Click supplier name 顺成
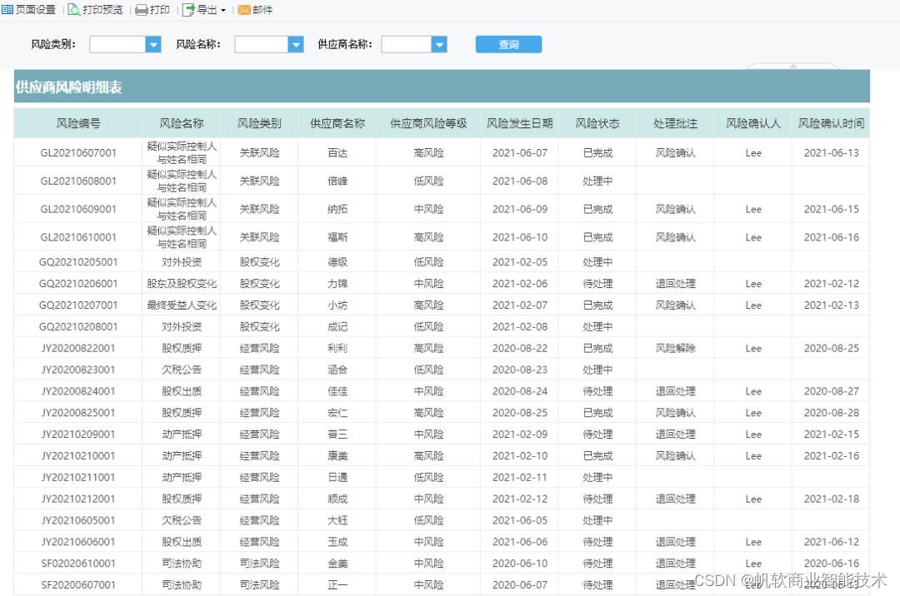Screen dimensions: 900x596 [337, 499]
